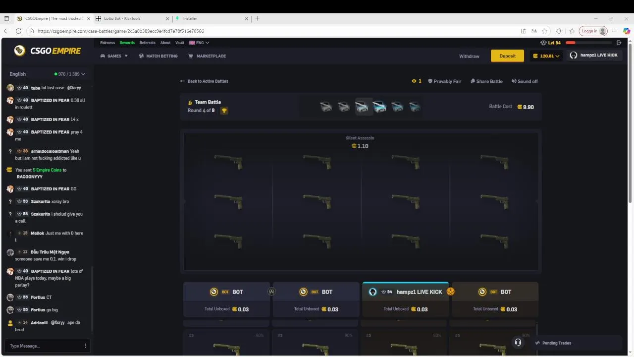The image size is (634, 357).
Task: Click the English chat room label
Action: [x=17, y=74]
